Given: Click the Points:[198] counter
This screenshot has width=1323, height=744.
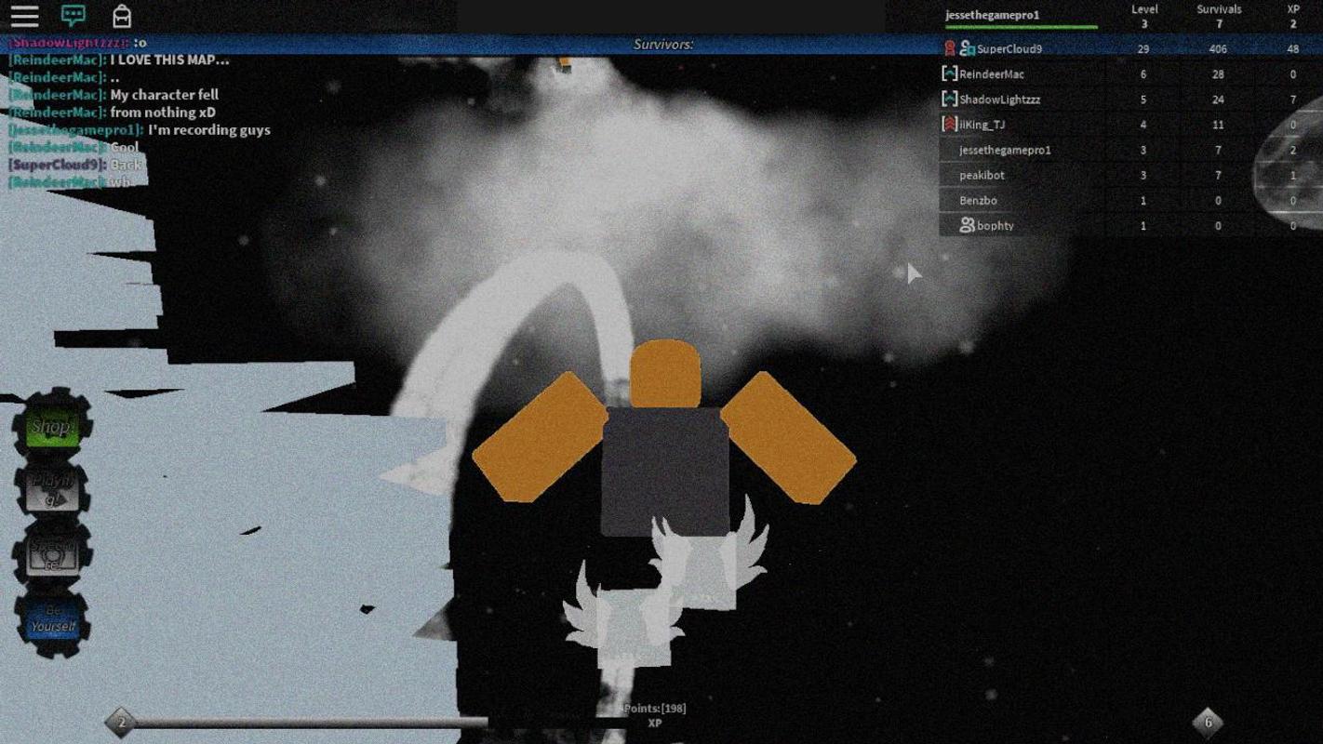Looking at the screenshot, I should click(655, 709).
